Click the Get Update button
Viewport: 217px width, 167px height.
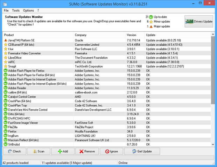tap(142, 151)
